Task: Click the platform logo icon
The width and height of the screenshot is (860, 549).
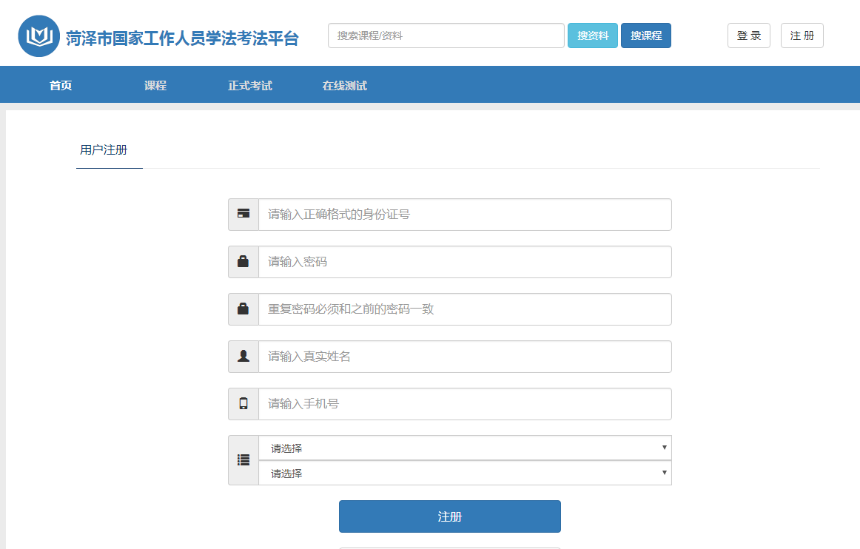Action: pyautogui.click(x=39, y=36)
